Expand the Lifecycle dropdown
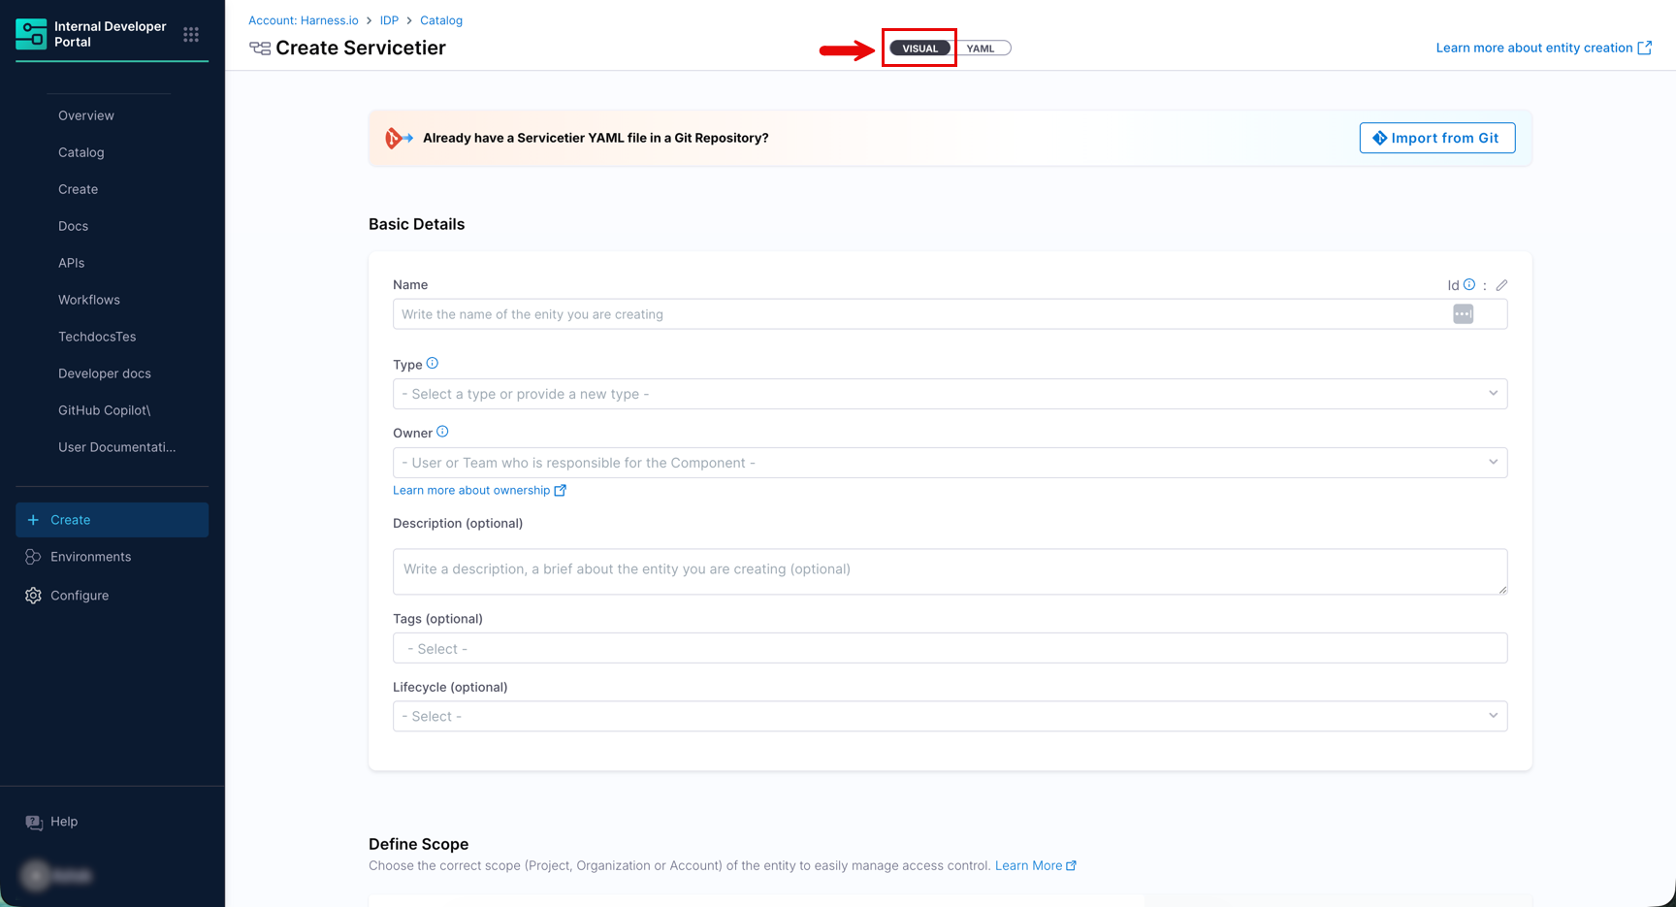 pos(950,716)
